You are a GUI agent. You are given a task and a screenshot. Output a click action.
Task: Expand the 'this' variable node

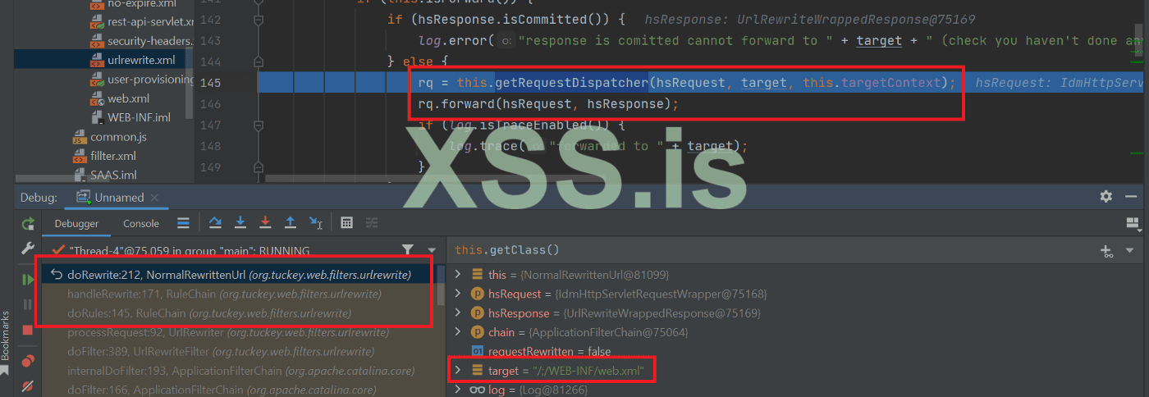point(460,275)
